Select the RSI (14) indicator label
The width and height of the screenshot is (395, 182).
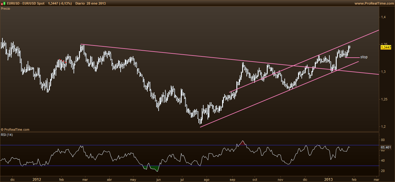pyautogui.click(x=7, y=135)
